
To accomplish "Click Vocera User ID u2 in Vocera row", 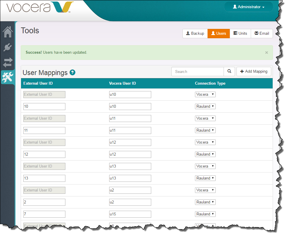I will [x=130, y=190].
